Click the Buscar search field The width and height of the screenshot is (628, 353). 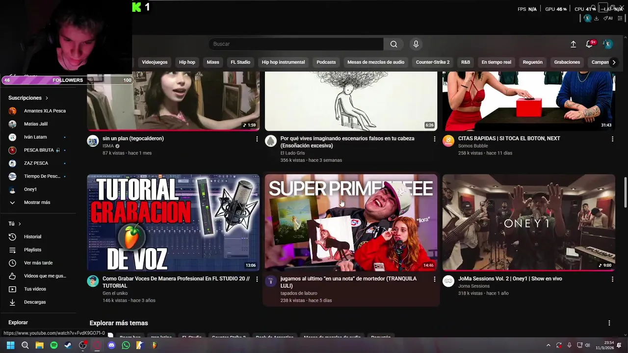click(x=296, y=44)
